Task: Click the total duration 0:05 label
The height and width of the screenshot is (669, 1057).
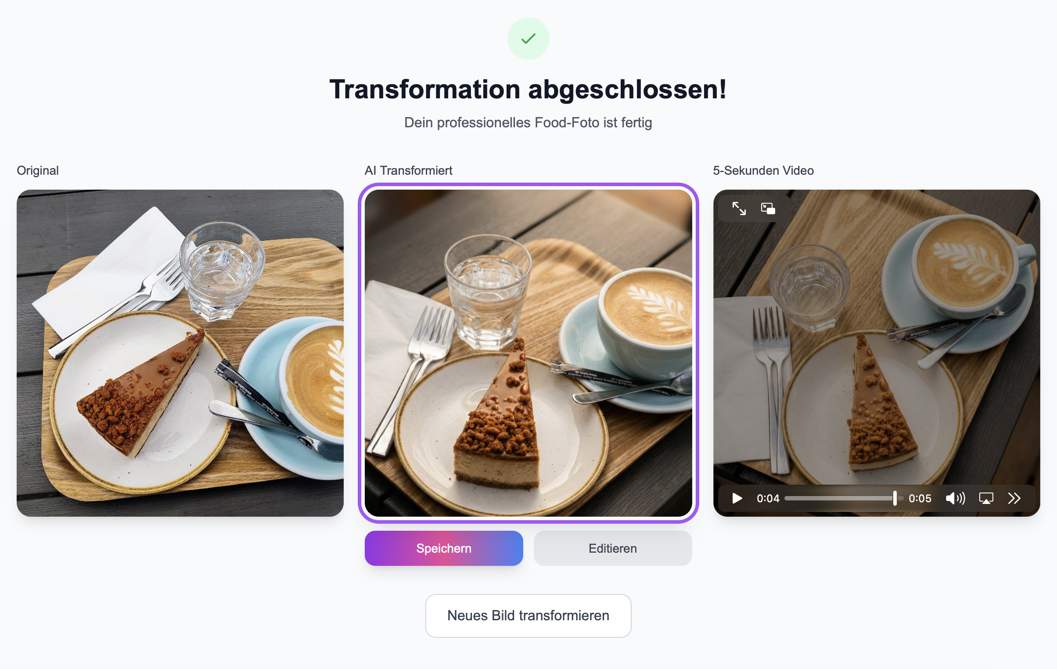Action: (920, 498)
